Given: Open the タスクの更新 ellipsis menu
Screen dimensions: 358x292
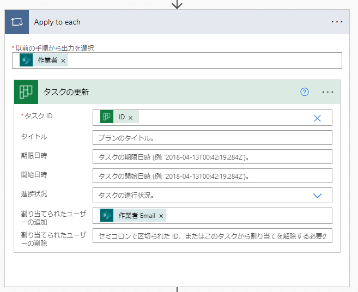Looking at the screenshot, I should 327,92.
